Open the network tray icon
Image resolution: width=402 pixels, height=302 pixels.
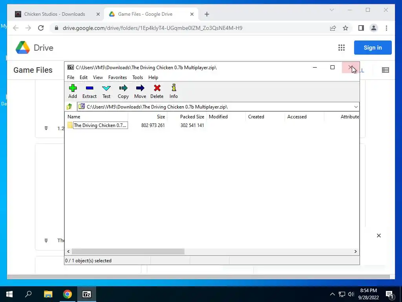[x=342, y=294]
